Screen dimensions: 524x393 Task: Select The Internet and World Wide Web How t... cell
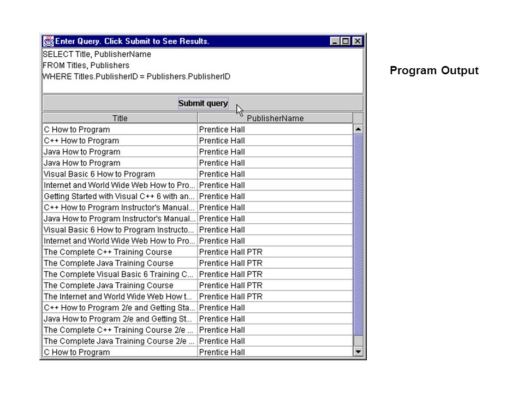120,296
